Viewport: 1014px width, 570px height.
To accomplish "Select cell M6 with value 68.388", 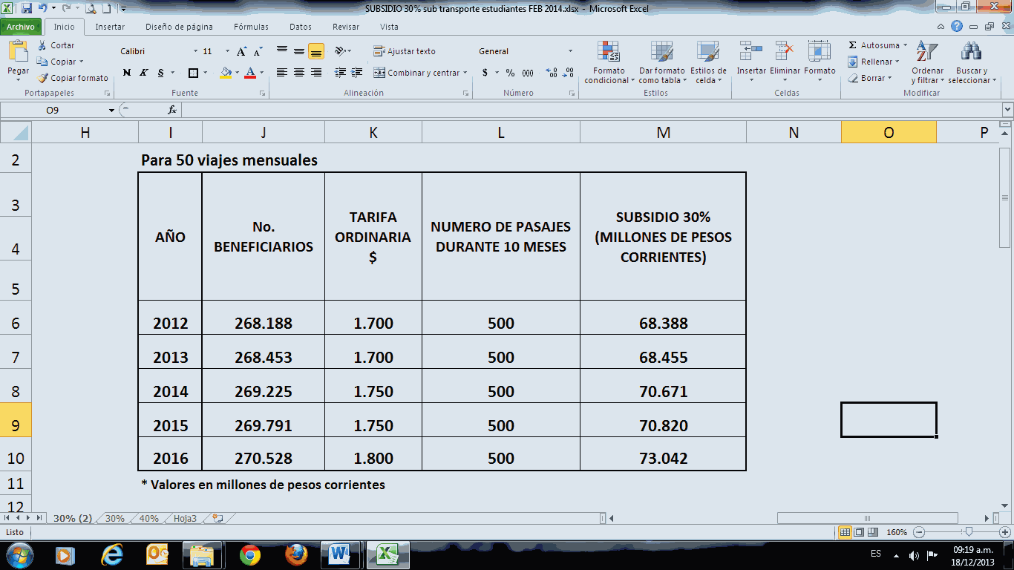I will (x=663, y=324).
